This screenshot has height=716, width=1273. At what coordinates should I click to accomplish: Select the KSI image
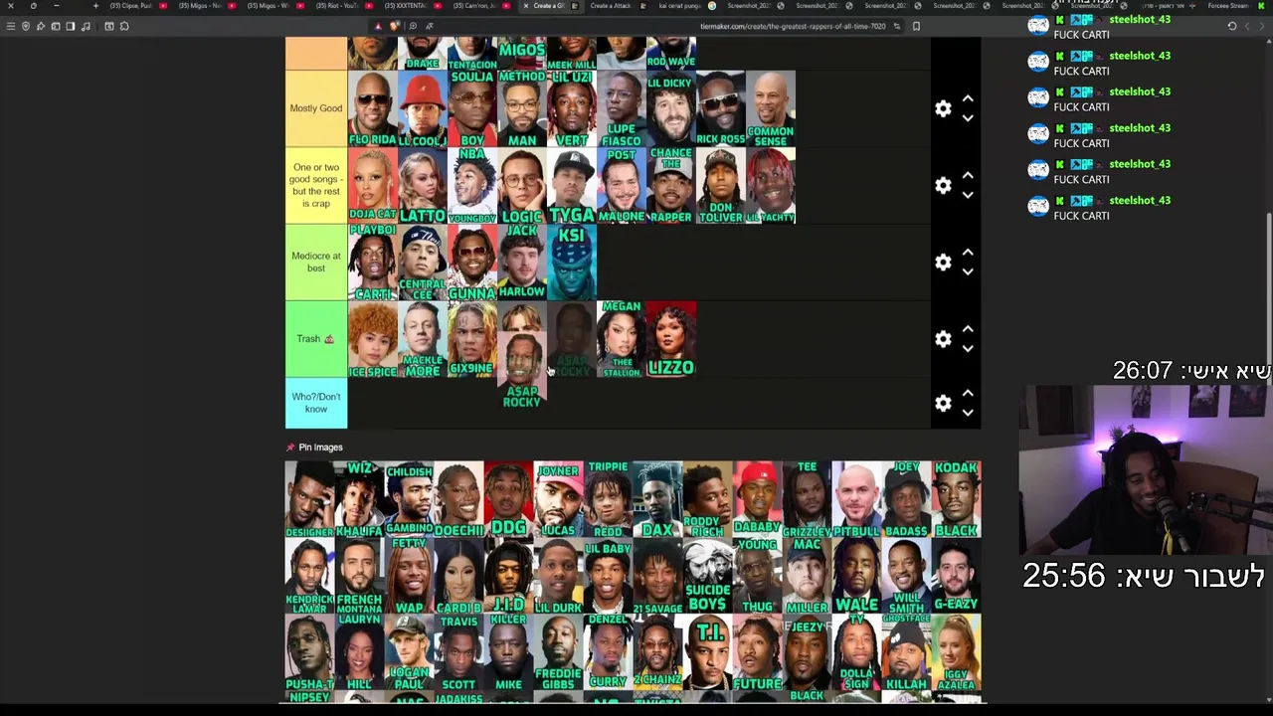tap(572, 262)
